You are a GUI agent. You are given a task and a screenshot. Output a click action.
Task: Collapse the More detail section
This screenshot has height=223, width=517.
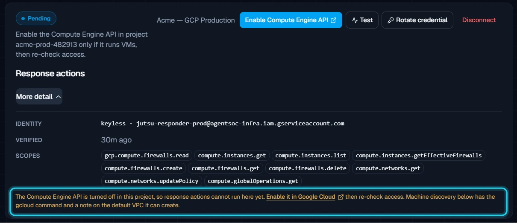point(39,96)
